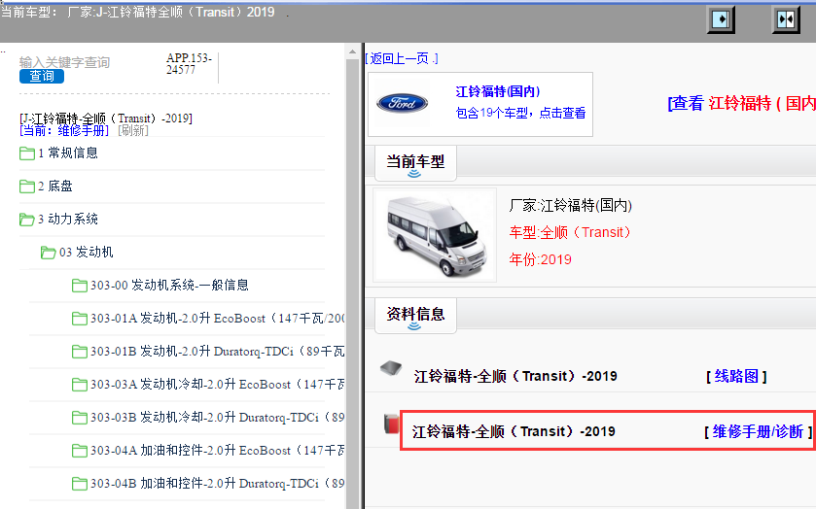Click the 当前：维修手册 link
Viewport: 816px width, 509px height.
pos(64,130)
